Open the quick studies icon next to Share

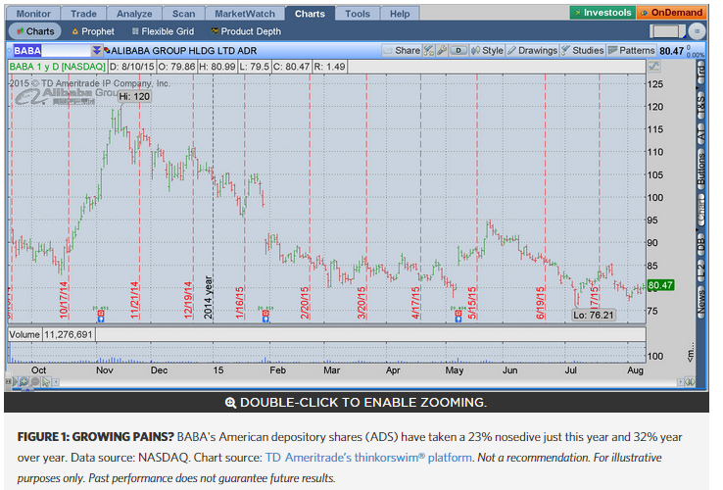429,50
